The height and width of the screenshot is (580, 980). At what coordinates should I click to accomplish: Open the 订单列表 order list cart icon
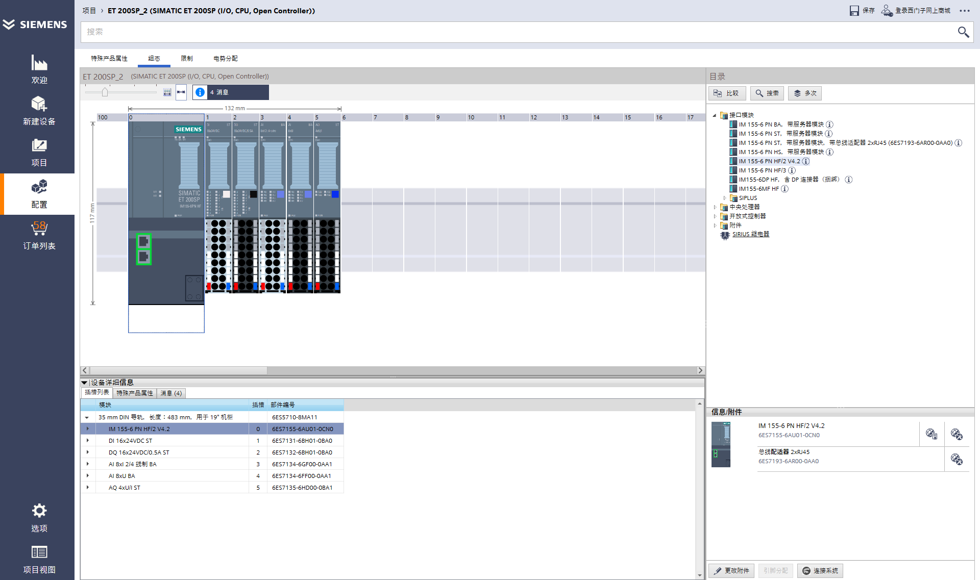click(39, 228)
